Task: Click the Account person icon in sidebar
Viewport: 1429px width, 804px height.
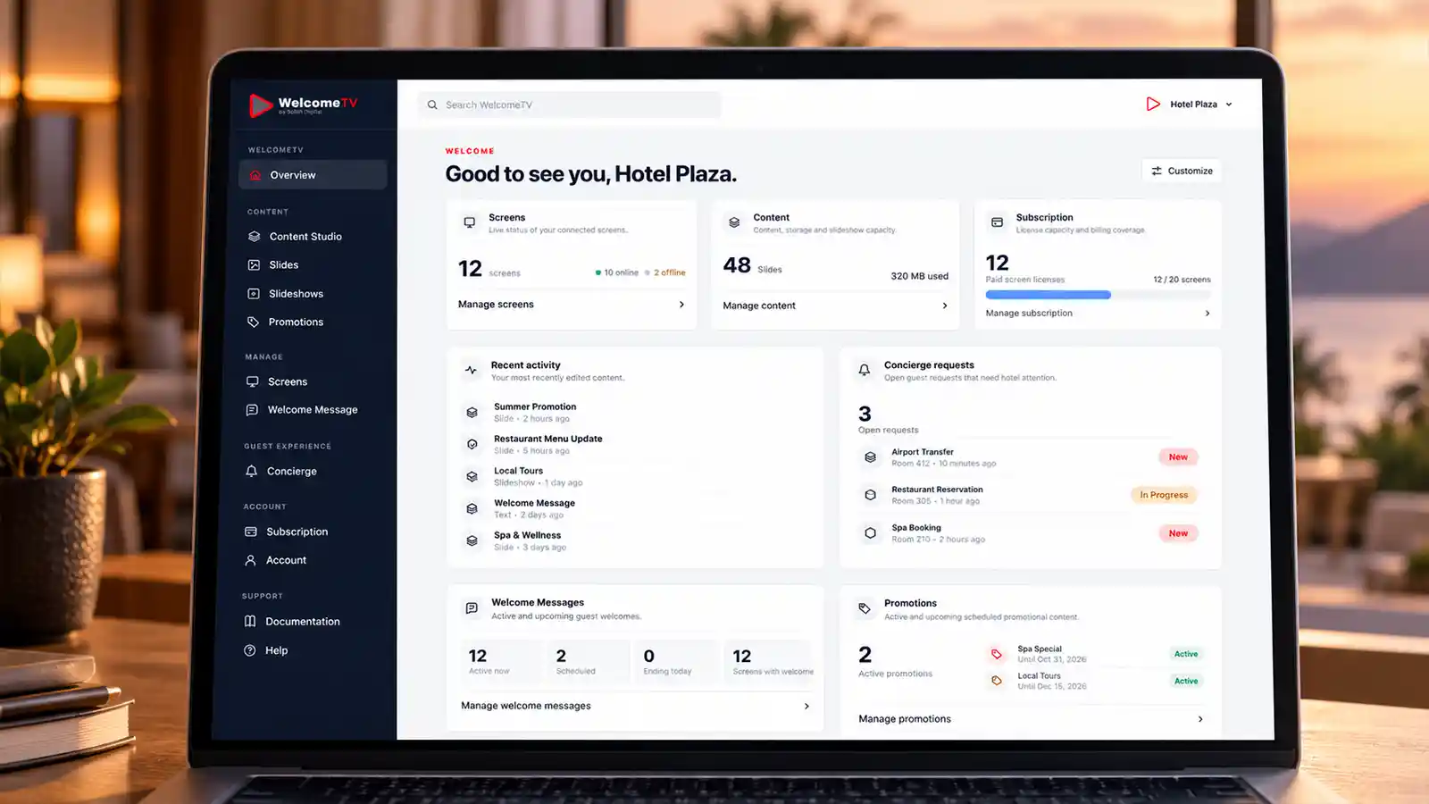Action: 251,560
